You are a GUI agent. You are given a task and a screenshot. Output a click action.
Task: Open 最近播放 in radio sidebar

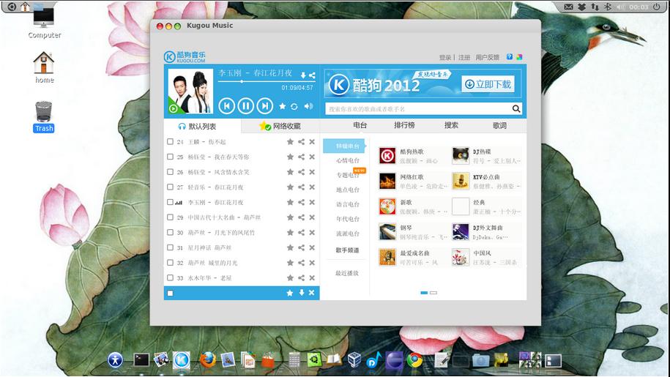click(x=347, y=273)
